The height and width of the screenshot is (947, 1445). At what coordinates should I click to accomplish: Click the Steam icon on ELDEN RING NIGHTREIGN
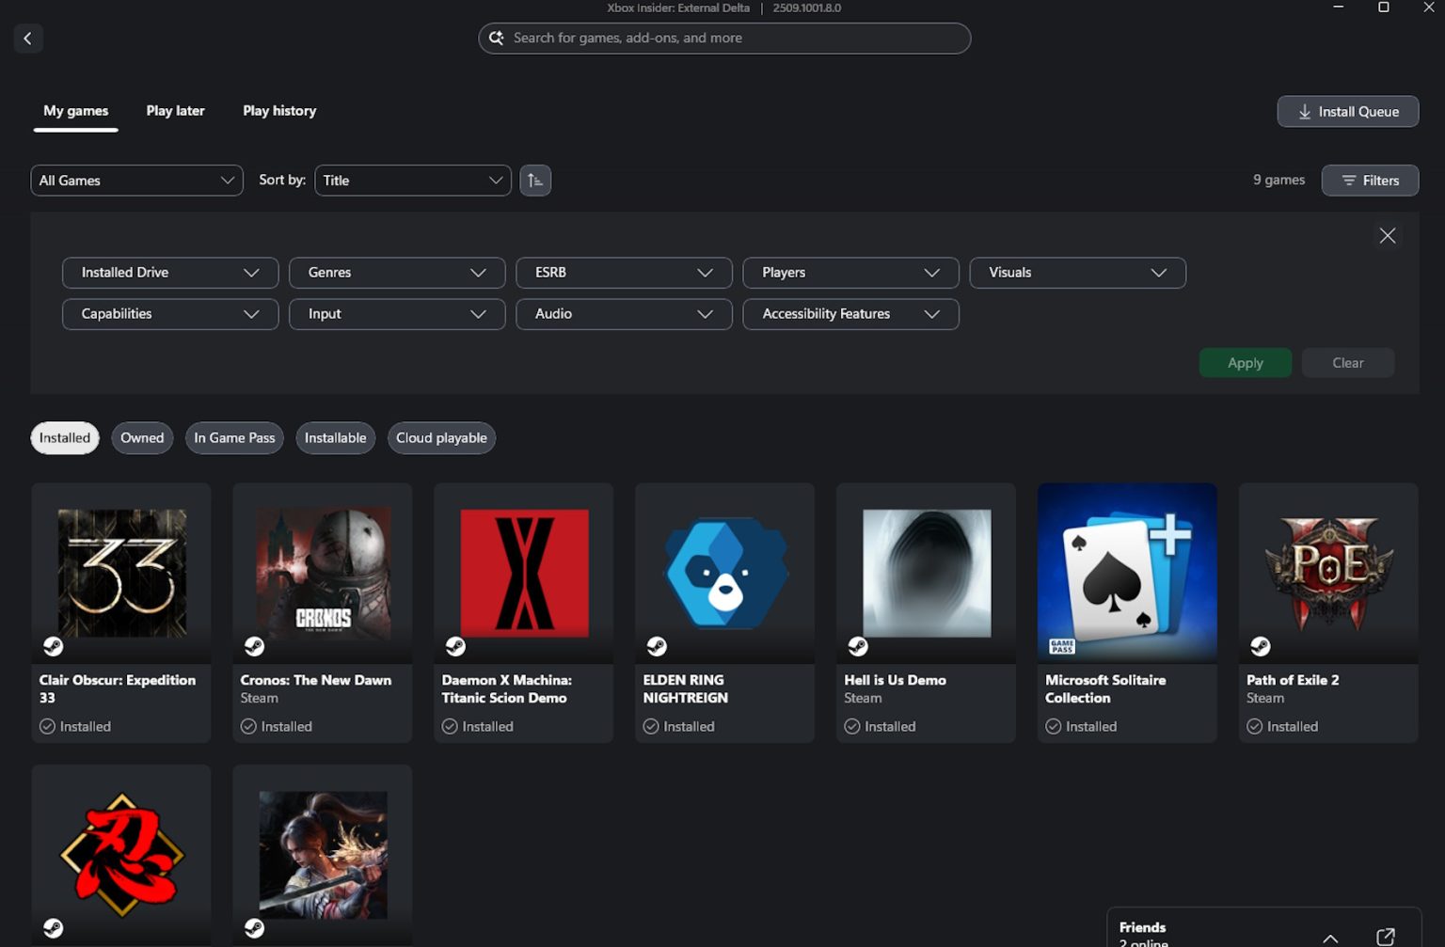(657, 646)
